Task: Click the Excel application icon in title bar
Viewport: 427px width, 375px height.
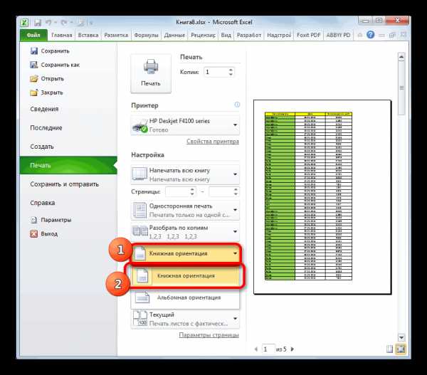Action: (24, 22)
